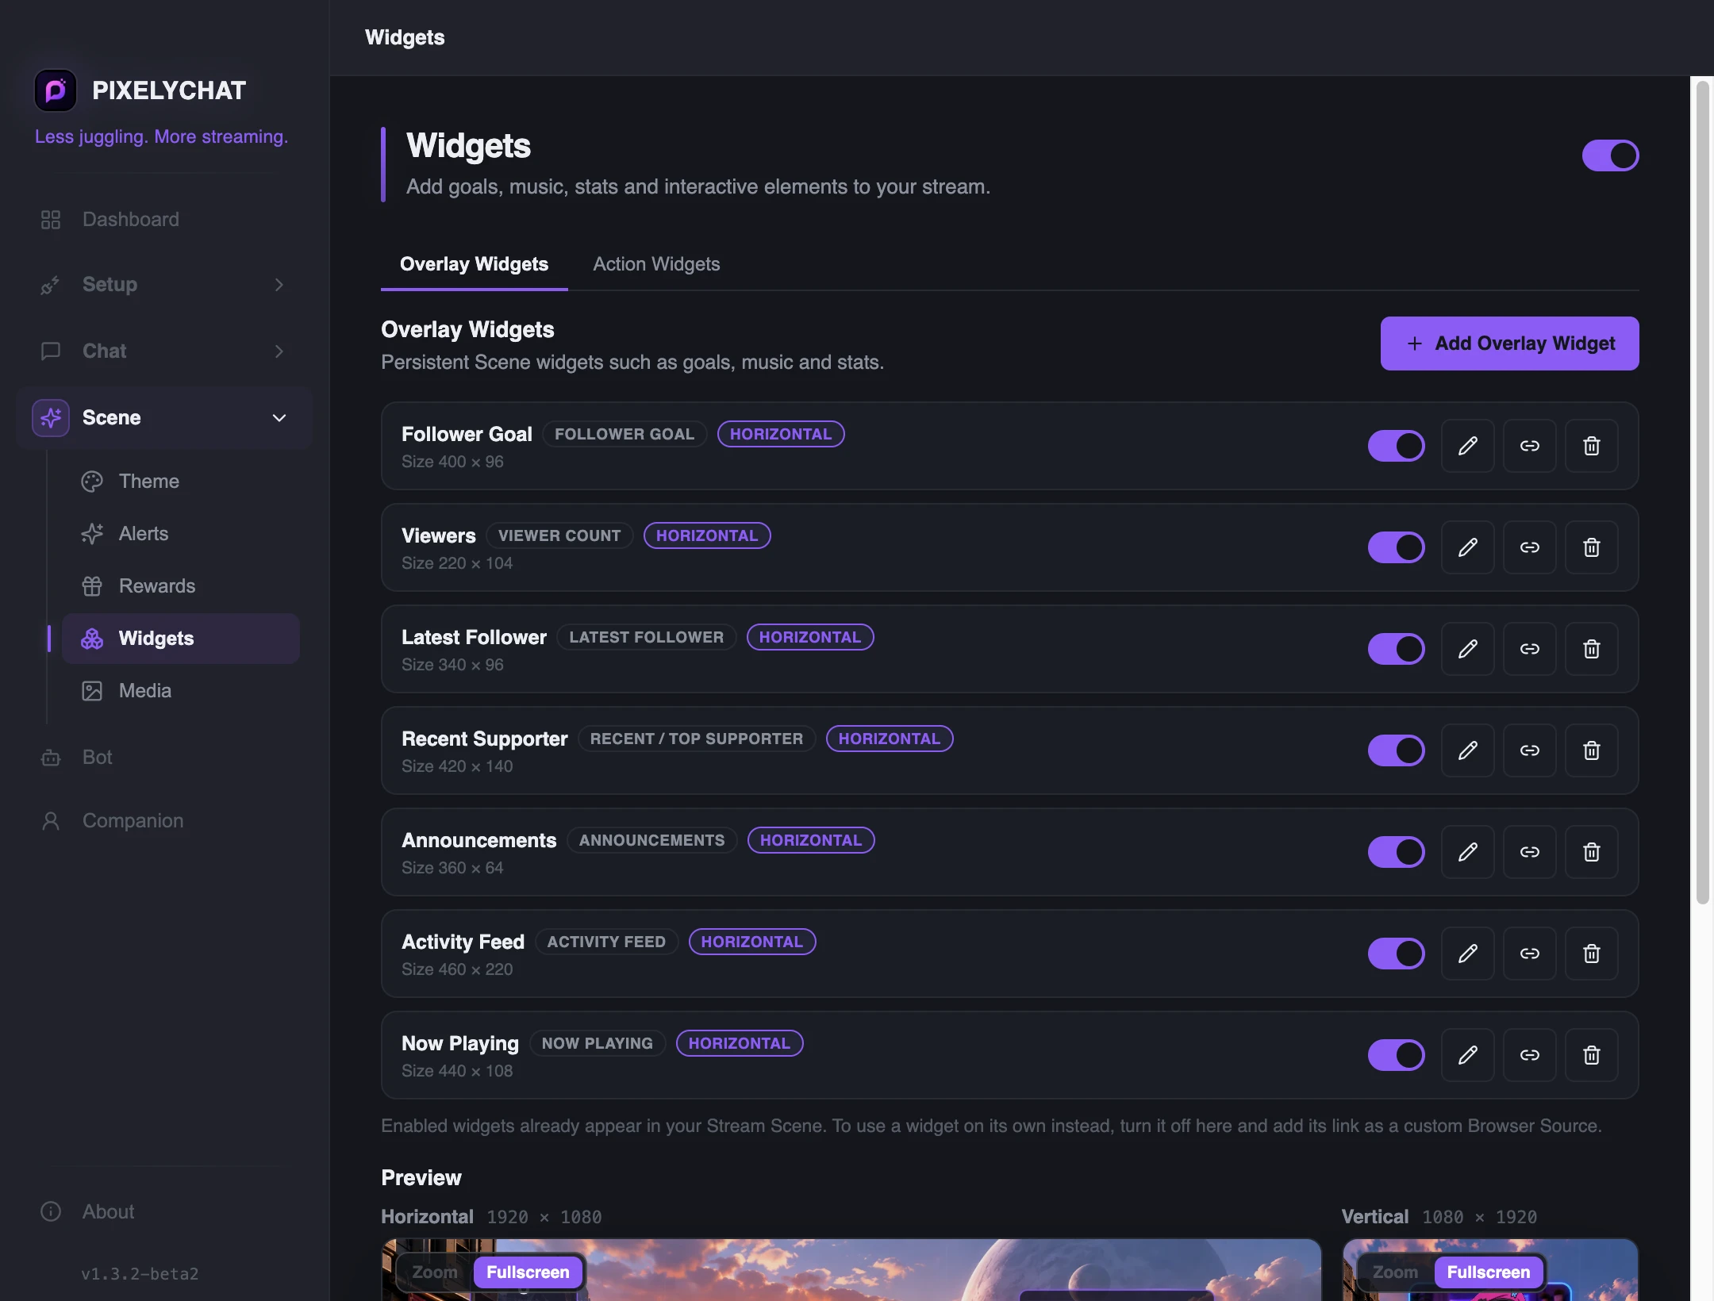Click the Dashboard grid icon
1714x1301 pixels.
(x=51, y=220)
